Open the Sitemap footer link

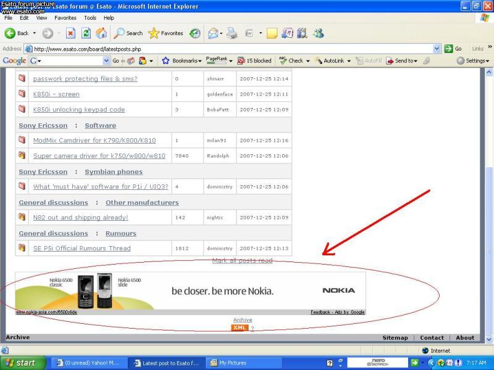point(395,337)
